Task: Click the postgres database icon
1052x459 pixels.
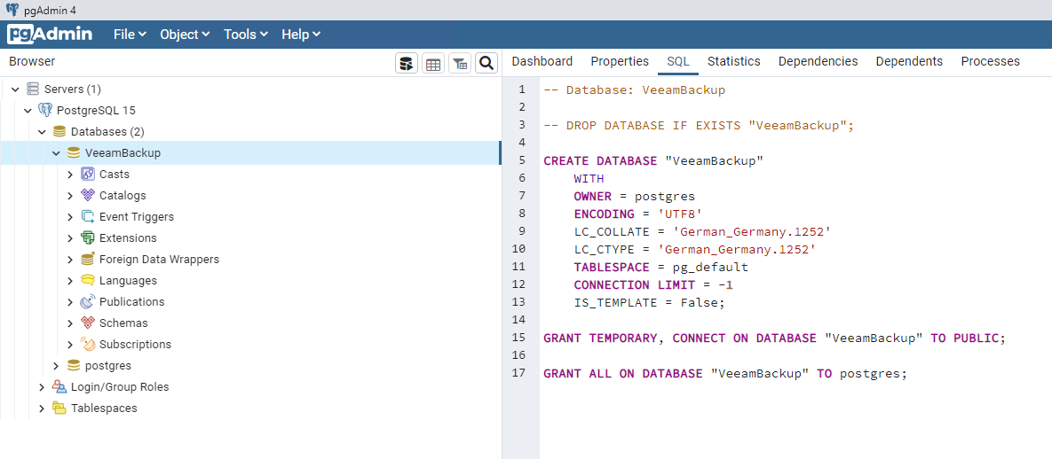Action: point(74,366)
